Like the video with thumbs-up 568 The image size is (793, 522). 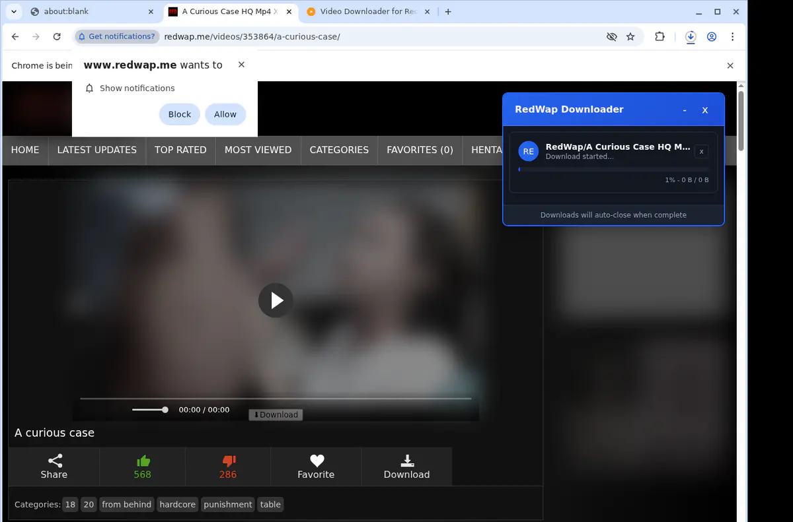(143, 467)
